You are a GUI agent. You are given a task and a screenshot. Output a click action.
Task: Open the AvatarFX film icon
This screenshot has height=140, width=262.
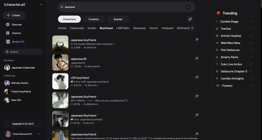coord(8,42)
